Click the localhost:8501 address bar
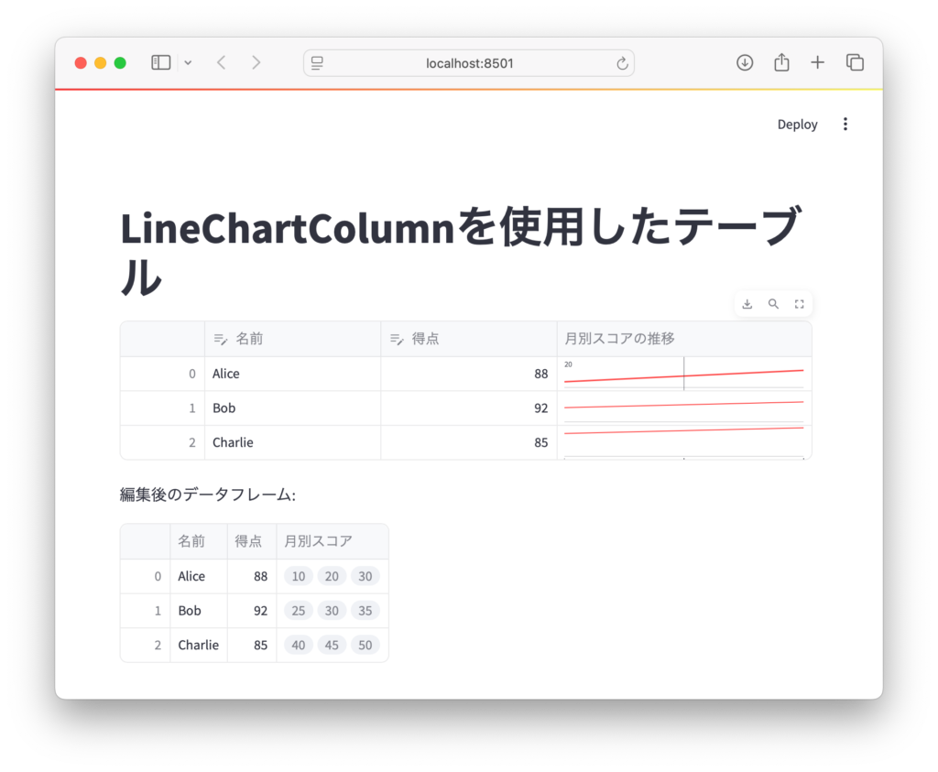This screenshot has height=772, width=938. pyautogui.click(x=469, y=63)
